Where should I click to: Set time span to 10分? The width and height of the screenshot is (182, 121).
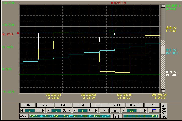pos(81,105)
